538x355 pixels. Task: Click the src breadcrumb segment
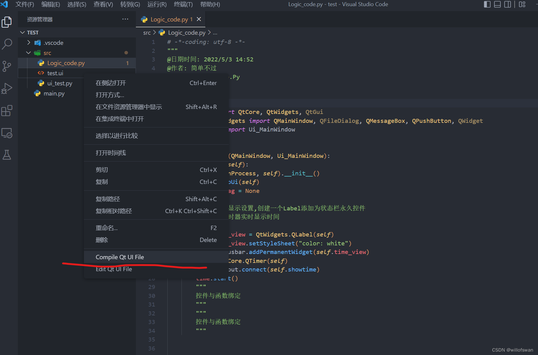click(x=147, y=33)
